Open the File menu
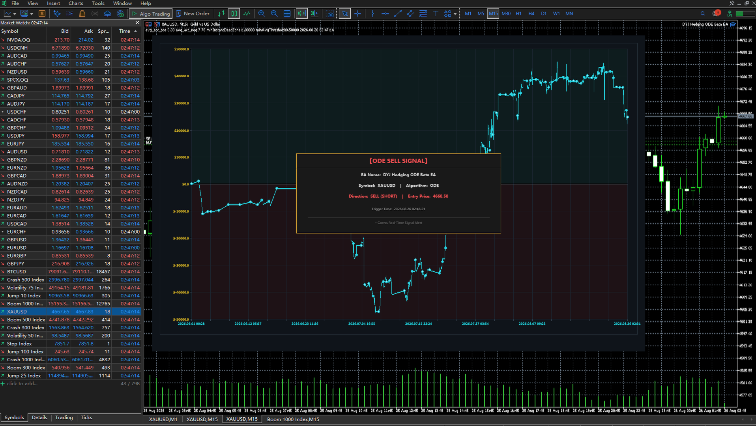The image size is (756, 426). 15,3
